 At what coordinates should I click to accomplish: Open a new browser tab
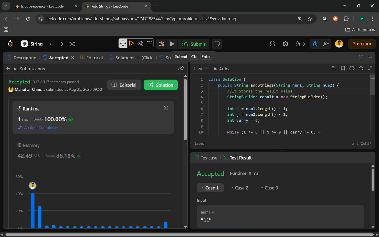pos(157,6)
